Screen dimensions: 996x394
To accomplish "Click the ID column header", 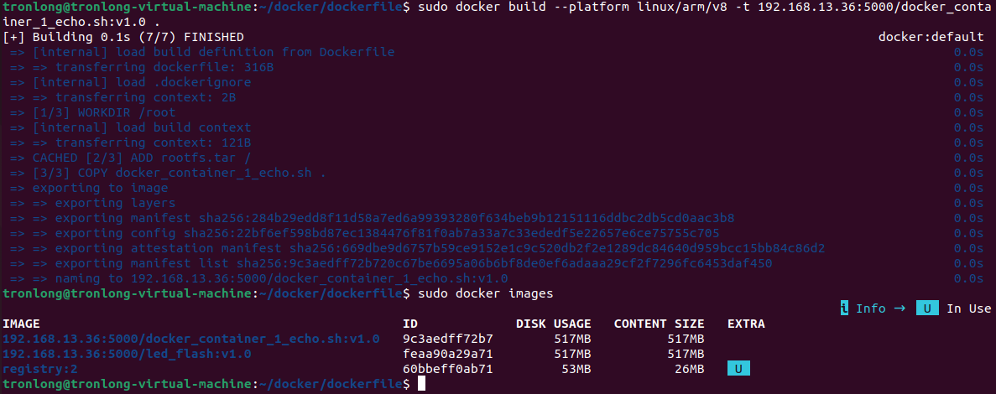I will (410, 324).
